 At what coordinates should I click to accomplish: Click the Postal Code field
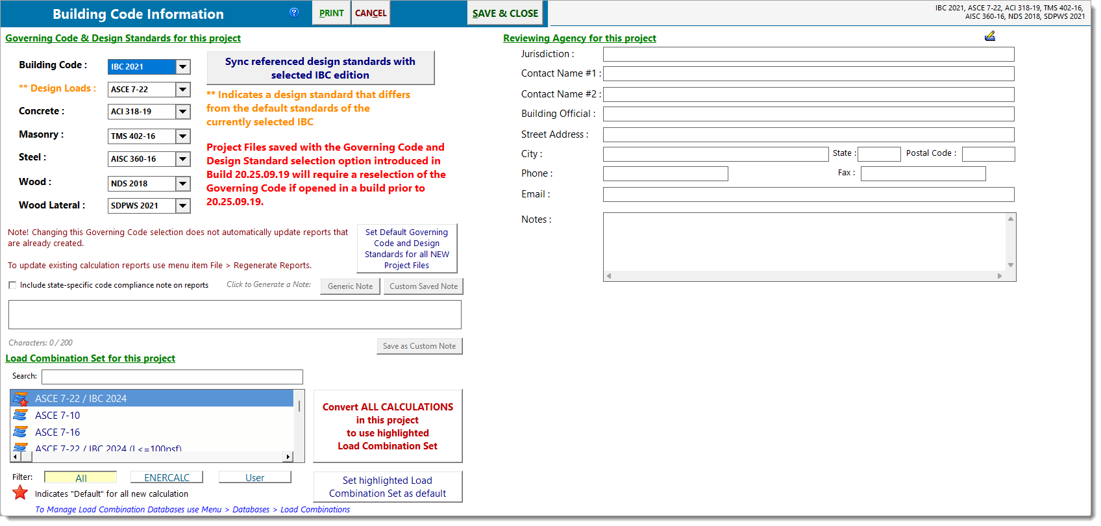[x=989, y=154]
